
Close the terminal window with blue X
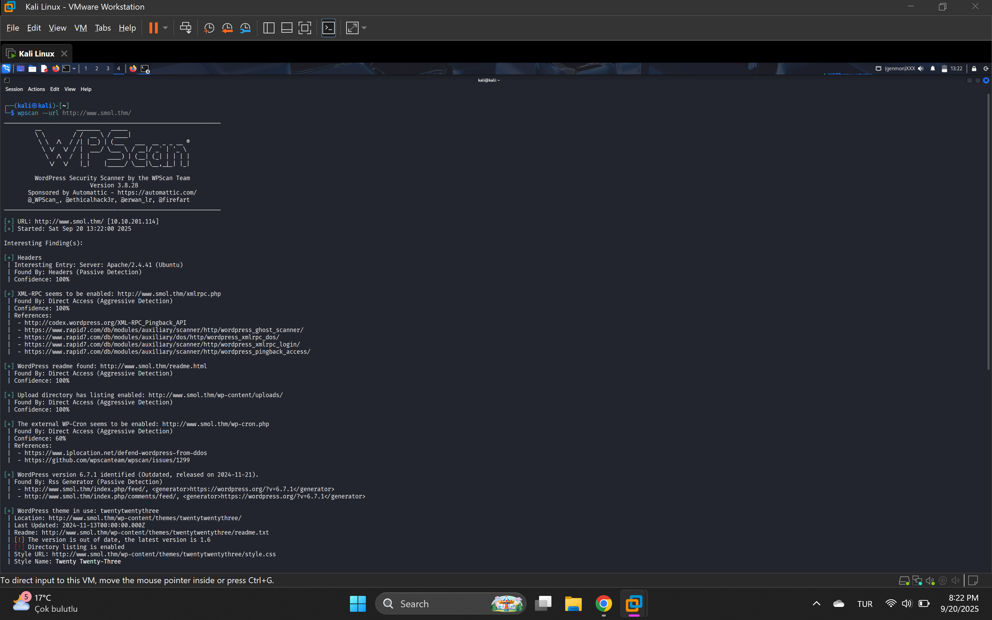point(986,80)
